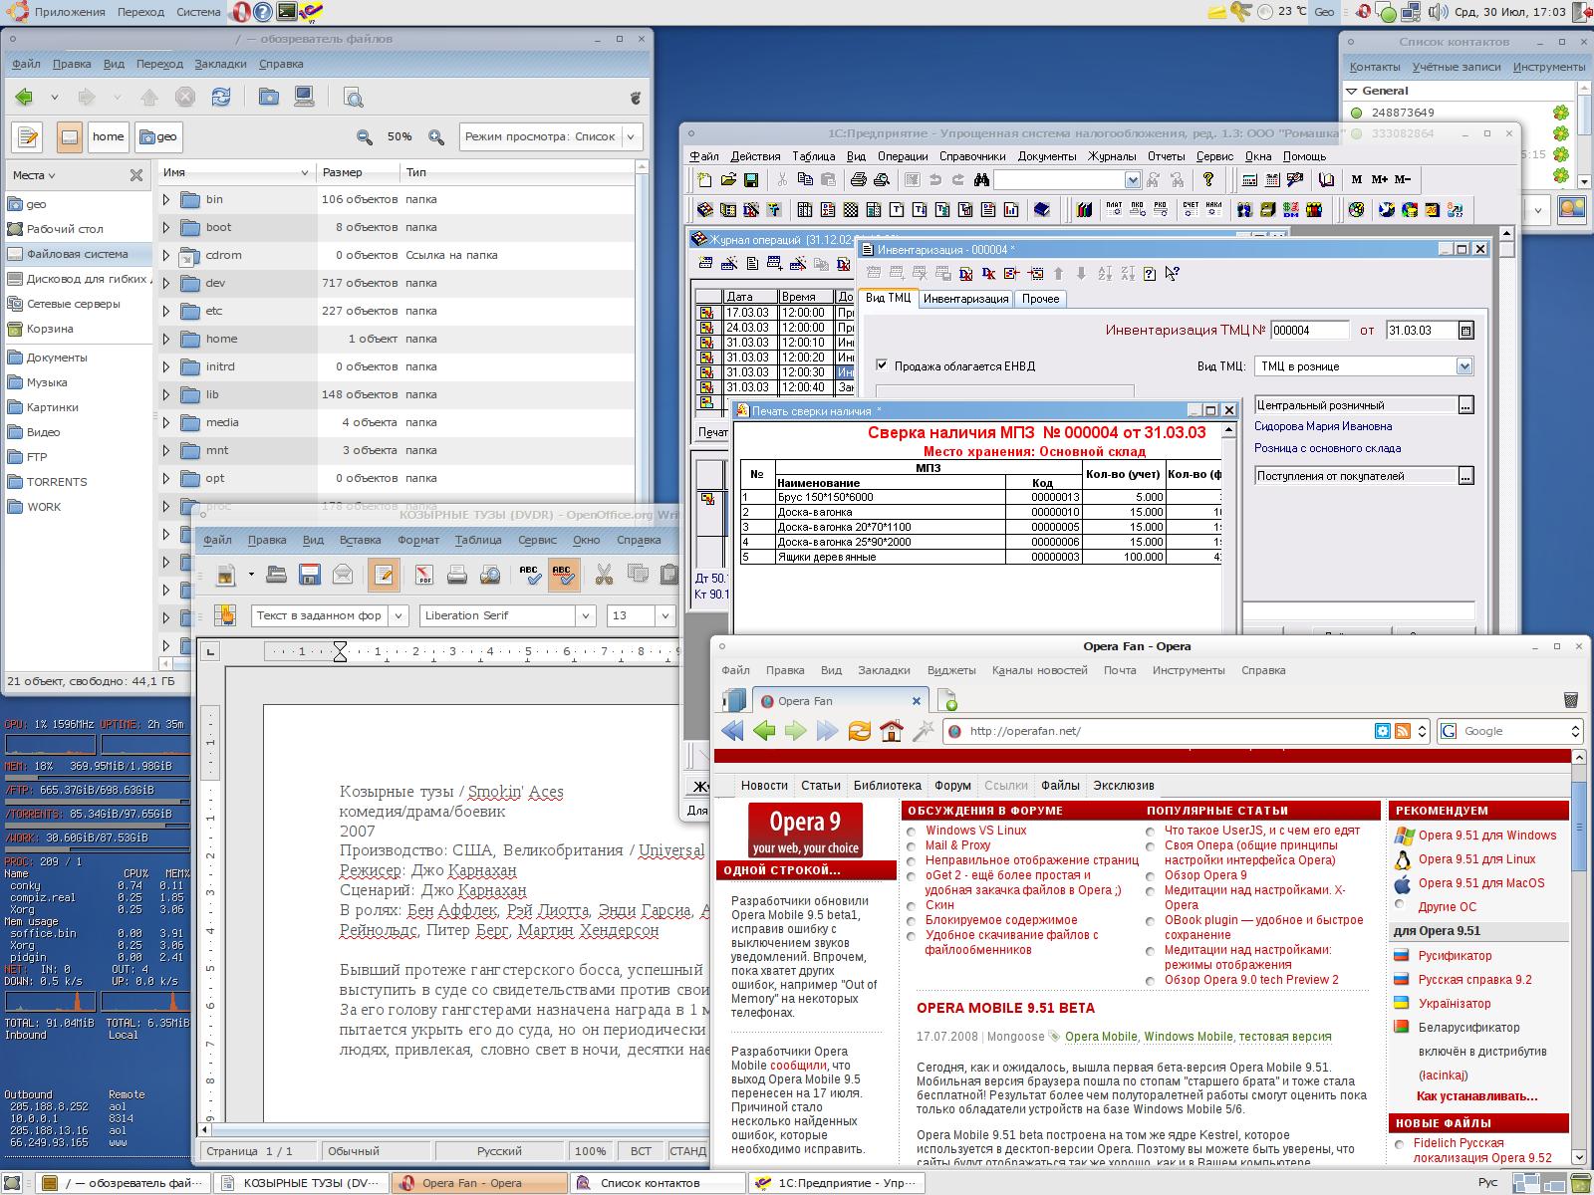This screenshot has height=1195, width=1594.
Task: Open the paragraph style dropdown in OpenOffice
Action: click(x=398, y=615)
